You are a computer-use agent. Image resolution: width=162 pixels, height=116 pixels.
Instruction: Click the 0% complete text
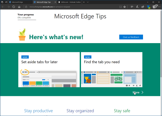click(x=24, y=18)
